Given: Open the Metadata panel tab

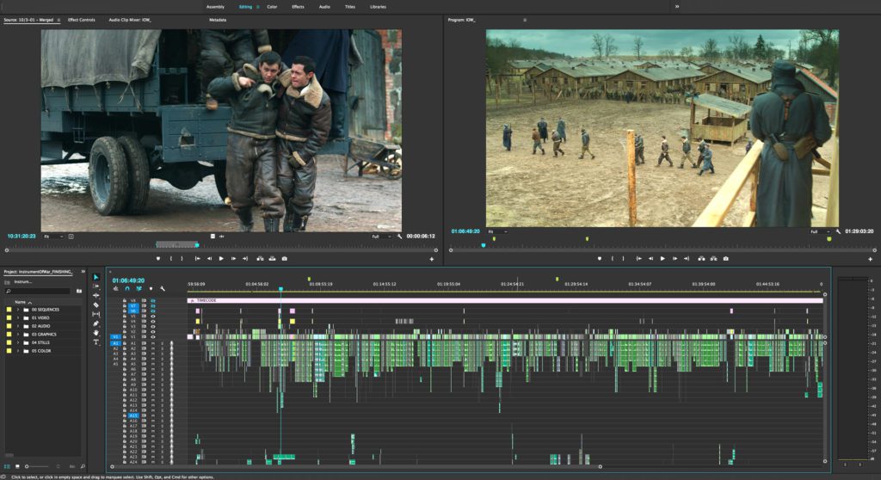Looking at the screenshot, I should [218, 20].
